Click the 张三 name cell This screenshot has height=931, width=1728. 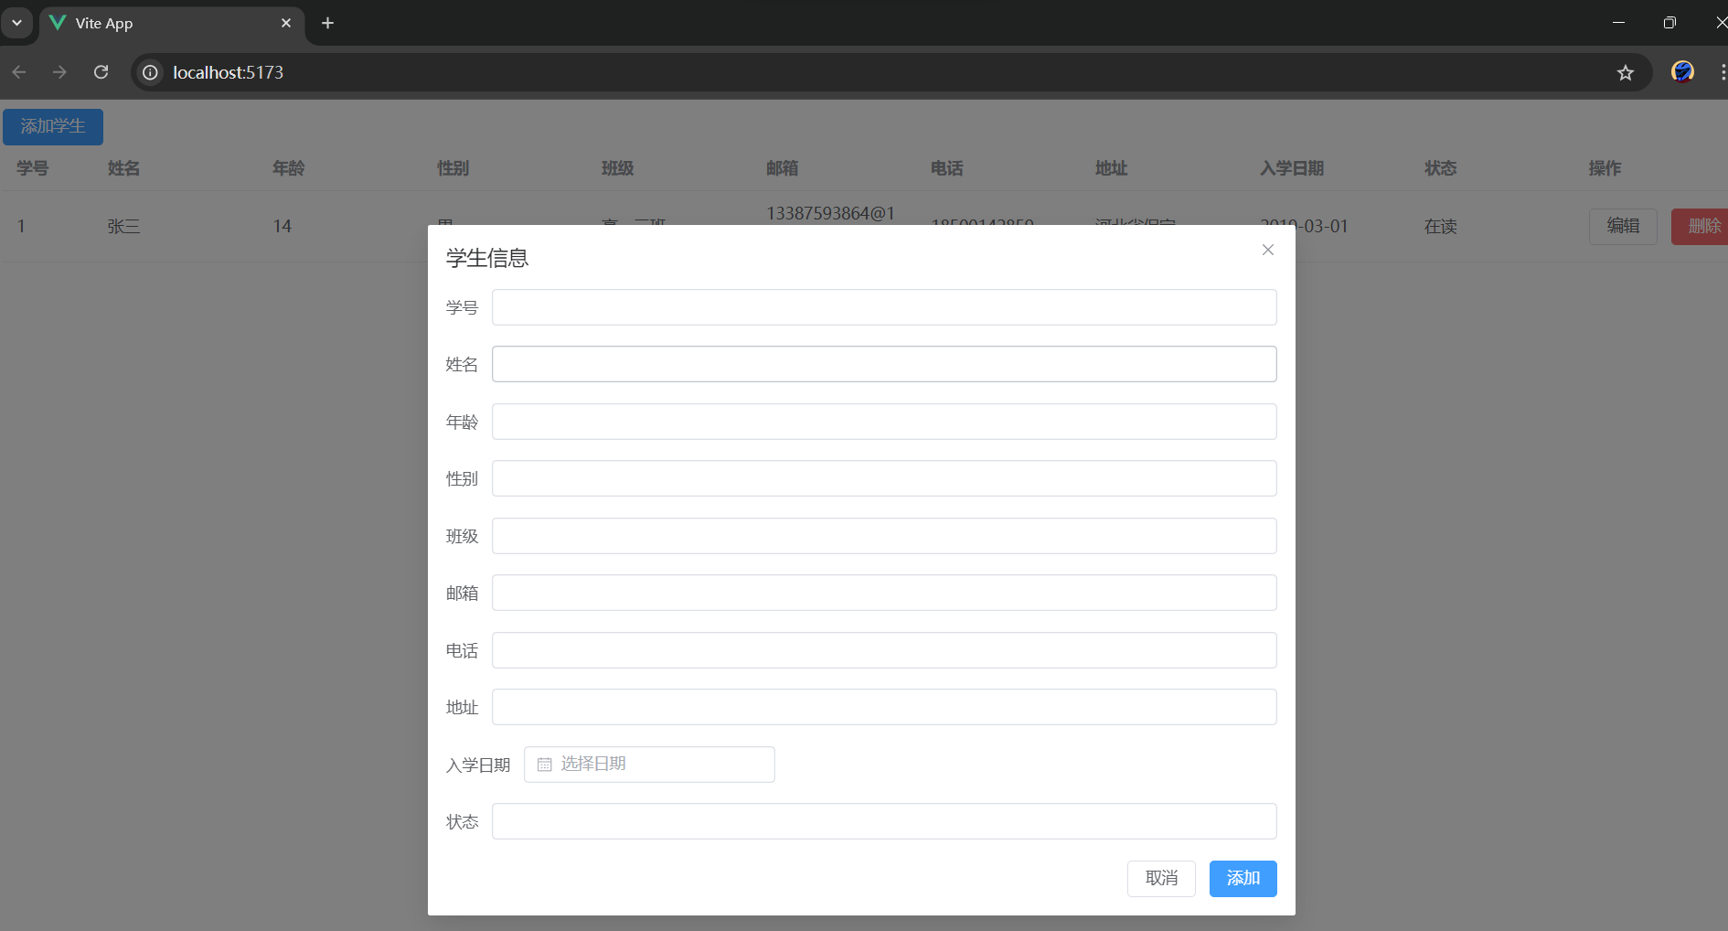point(123,226)
